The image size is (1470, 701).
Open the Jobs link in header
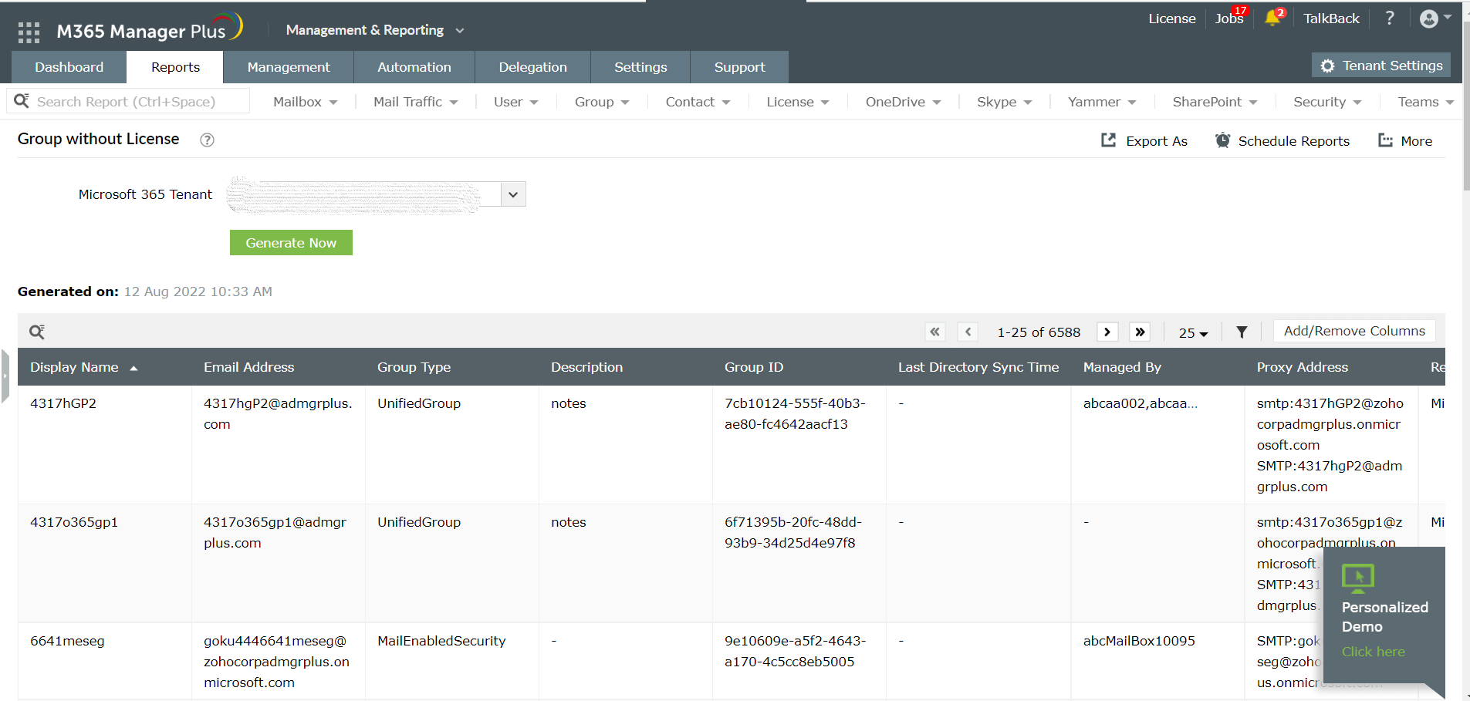(1228, 19)
